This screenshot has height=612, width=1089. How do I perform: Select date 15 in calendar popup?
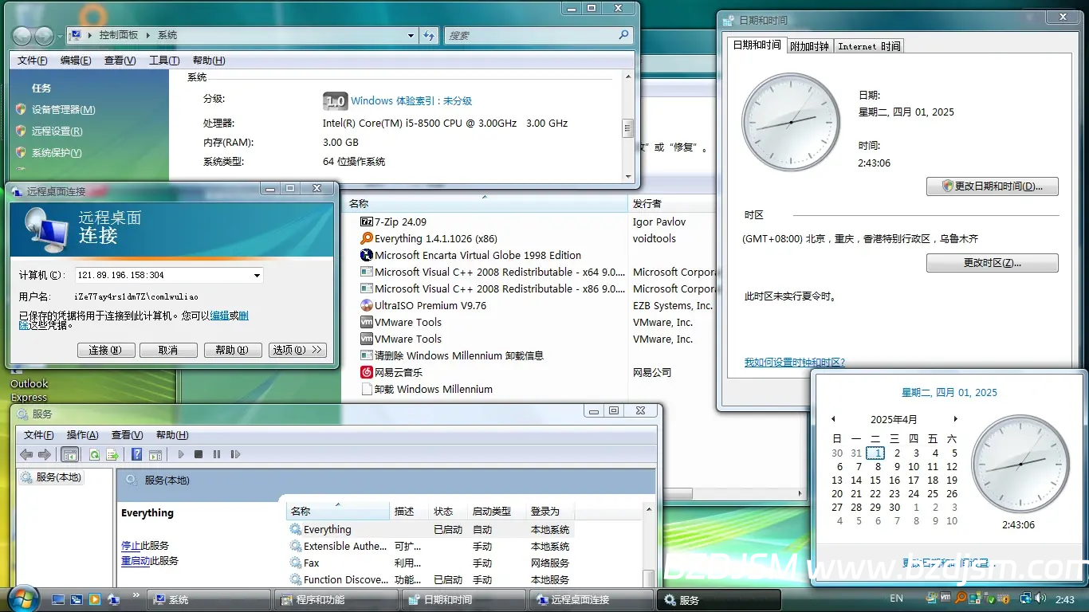tap(875, 481)
